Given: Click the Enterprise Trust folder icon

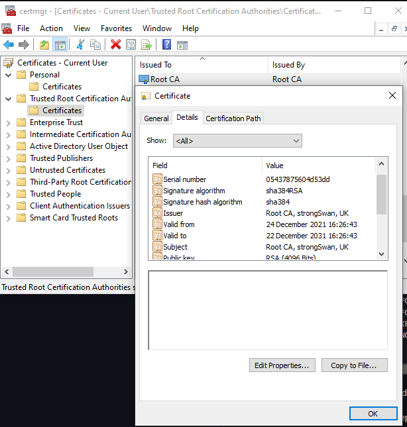Looking at the screenshot, I should pyautogui.click(x=21, y=122).
